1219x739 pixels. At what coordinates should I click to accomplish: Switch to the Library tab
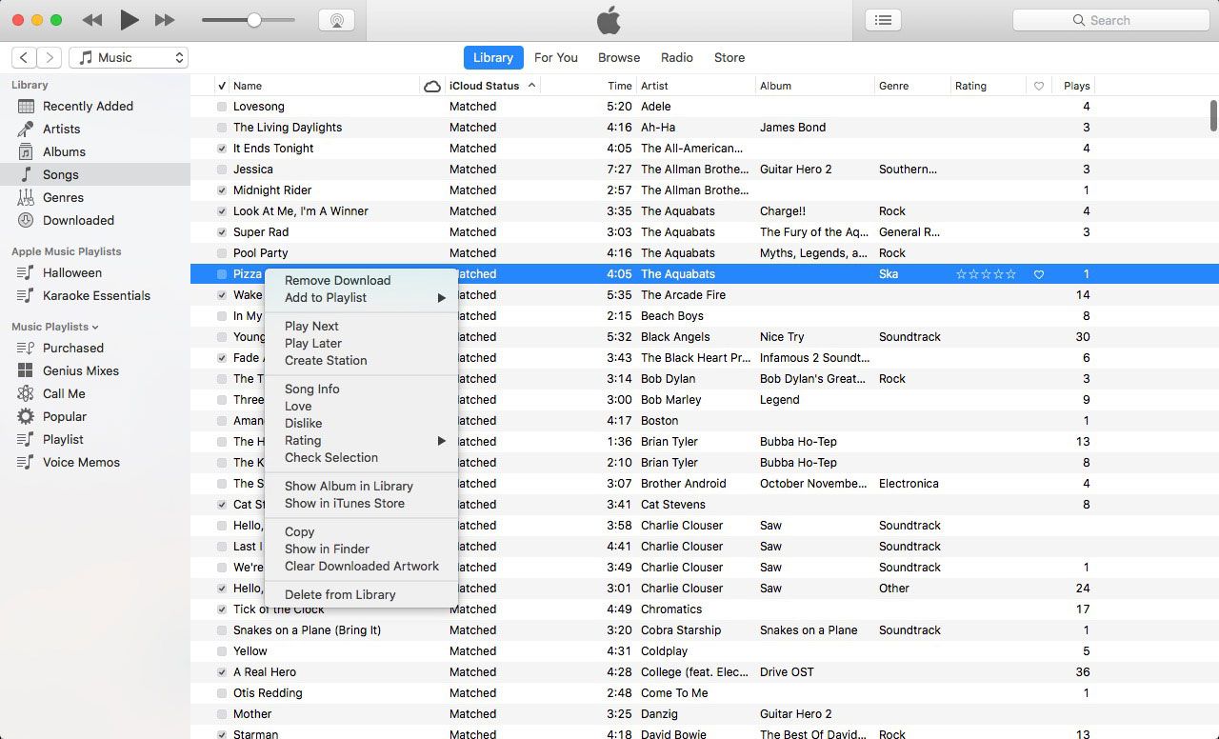493,58
